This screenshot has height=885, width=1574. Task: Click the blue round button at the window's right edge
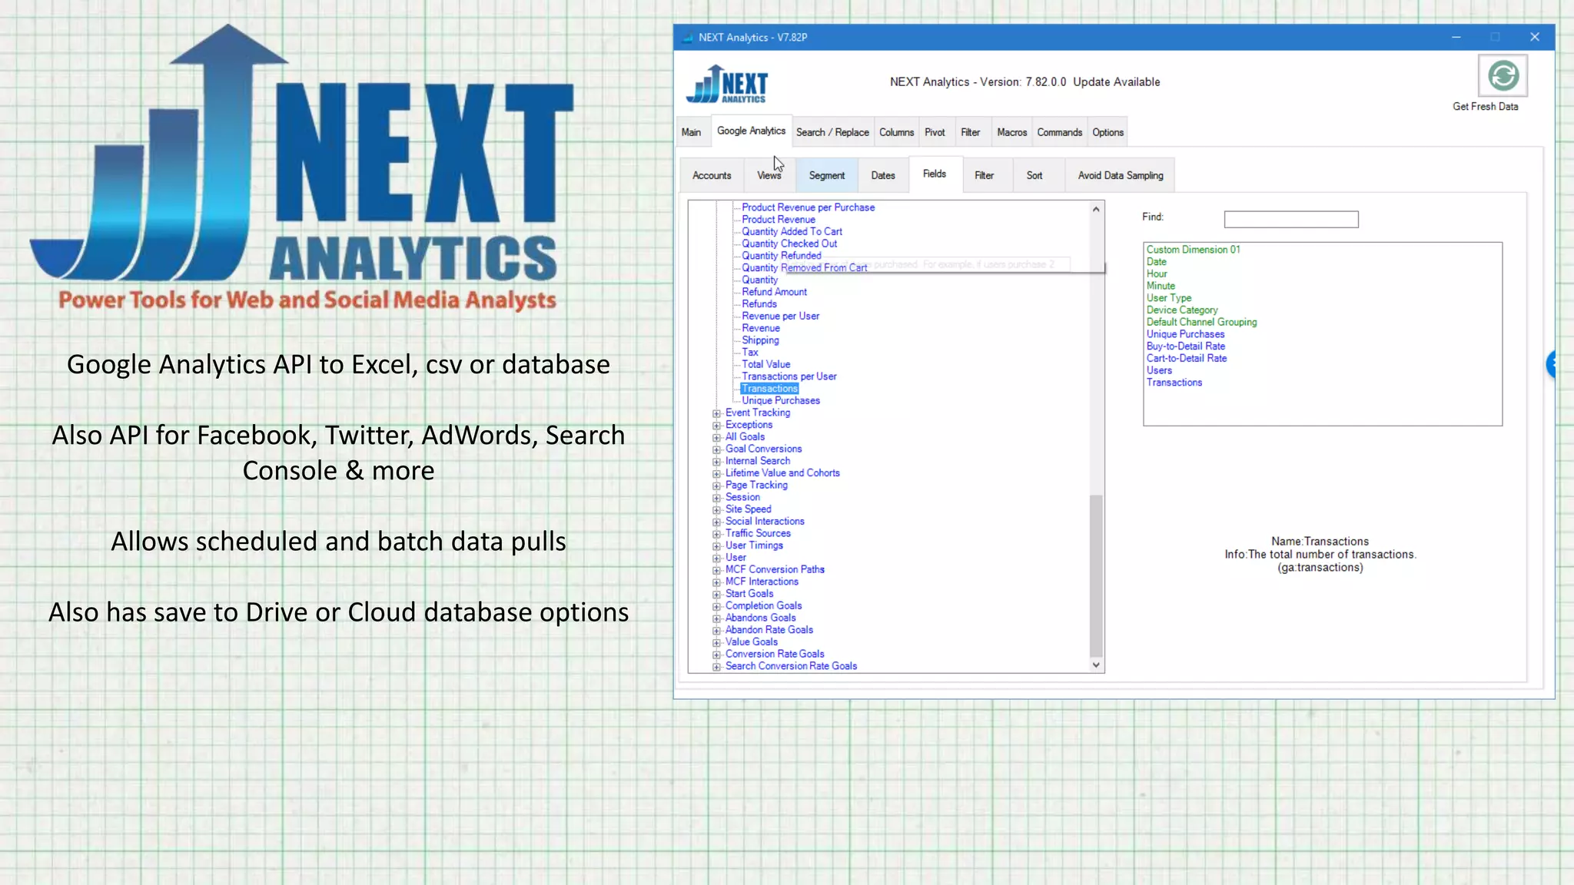(x=1551, y=364)
